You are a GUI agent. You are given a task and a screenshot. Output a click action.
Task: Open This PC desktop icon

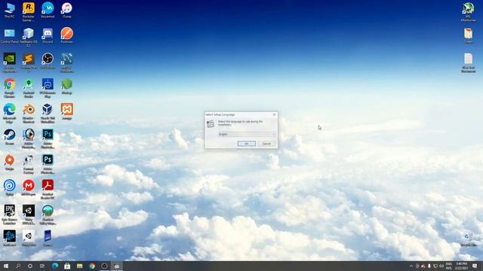(x=10, y=10)
